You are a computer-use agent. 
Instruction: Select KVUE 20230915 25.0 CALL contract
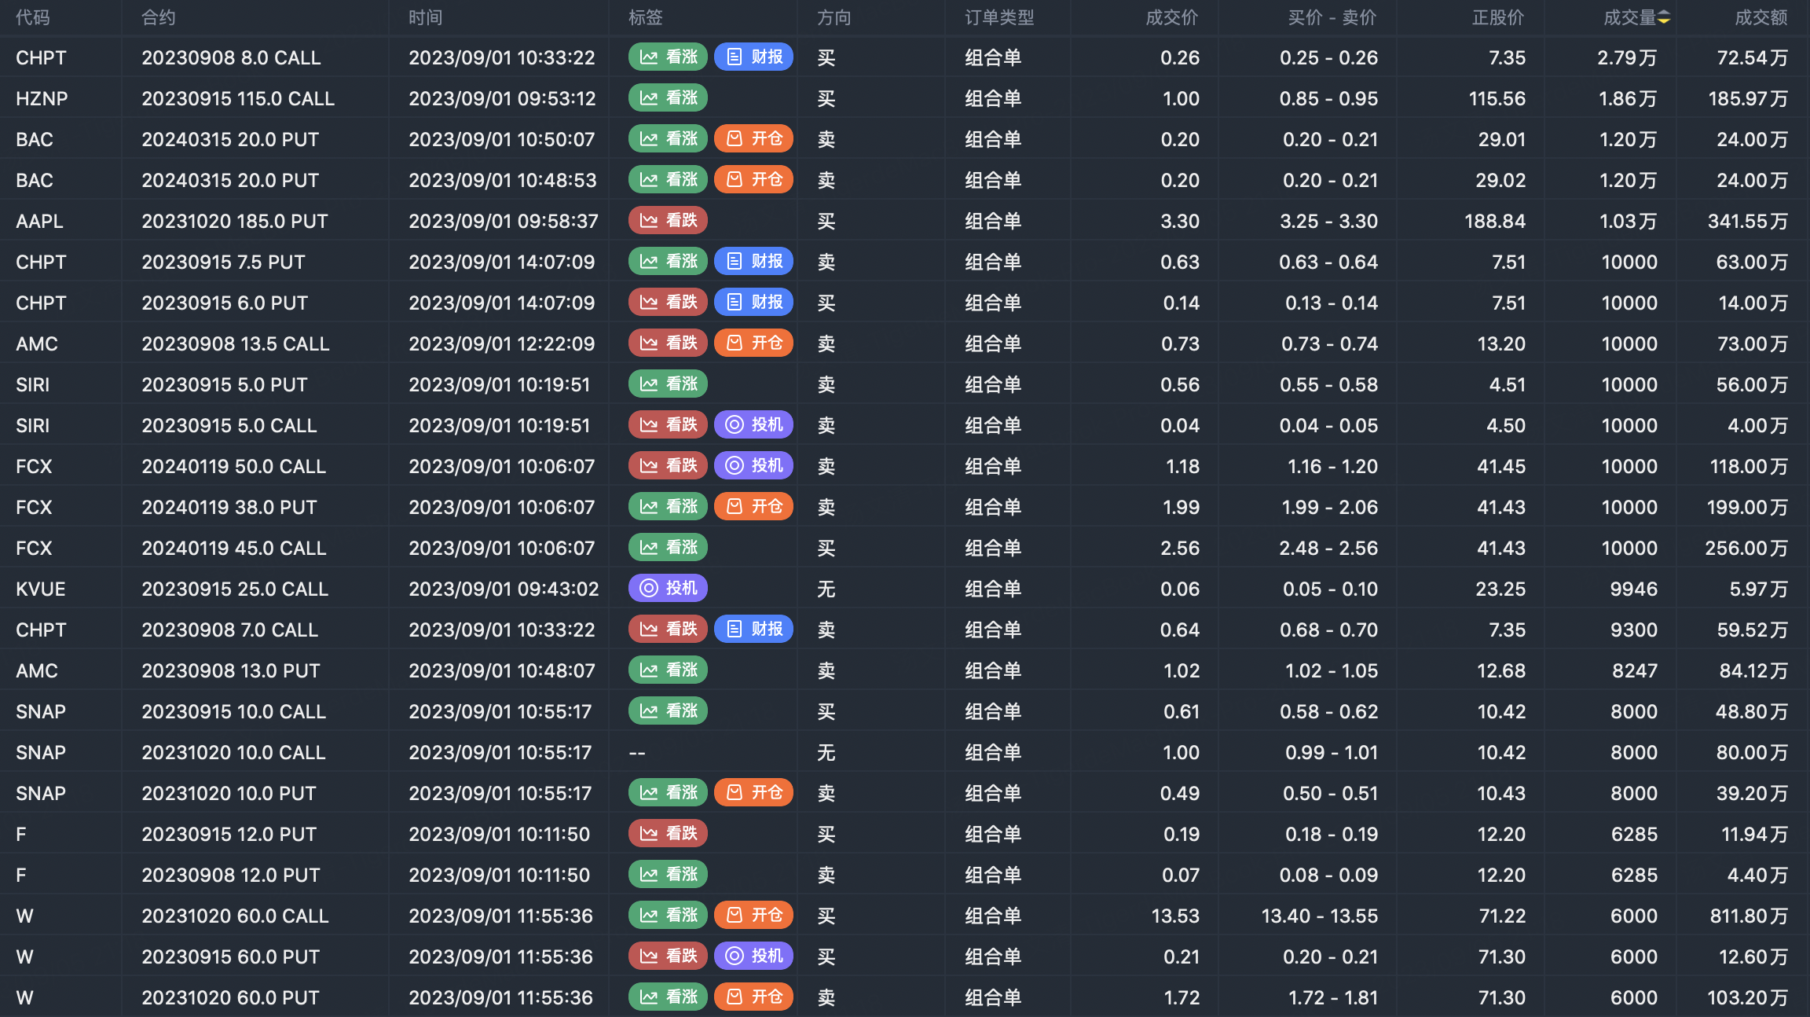234,589
